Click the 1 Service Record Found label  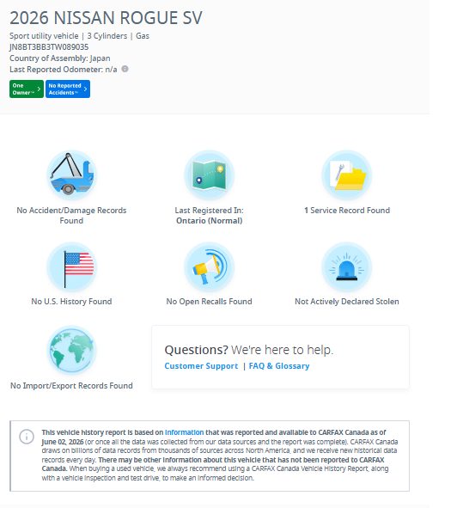click(x=347, y=211)
